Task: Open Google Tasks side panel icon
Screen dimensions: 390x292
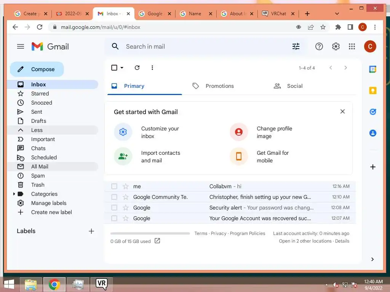Action: (372, 112)
